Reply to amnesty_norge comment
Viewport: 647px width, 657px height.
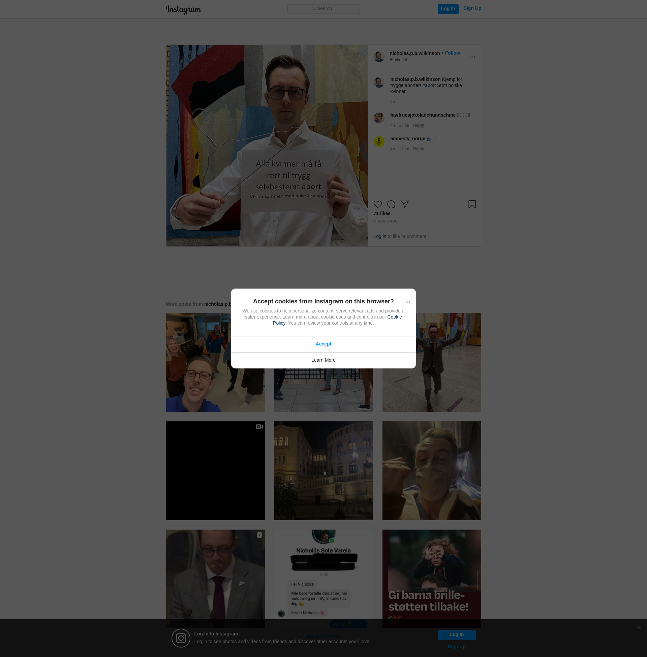point(418,149)
